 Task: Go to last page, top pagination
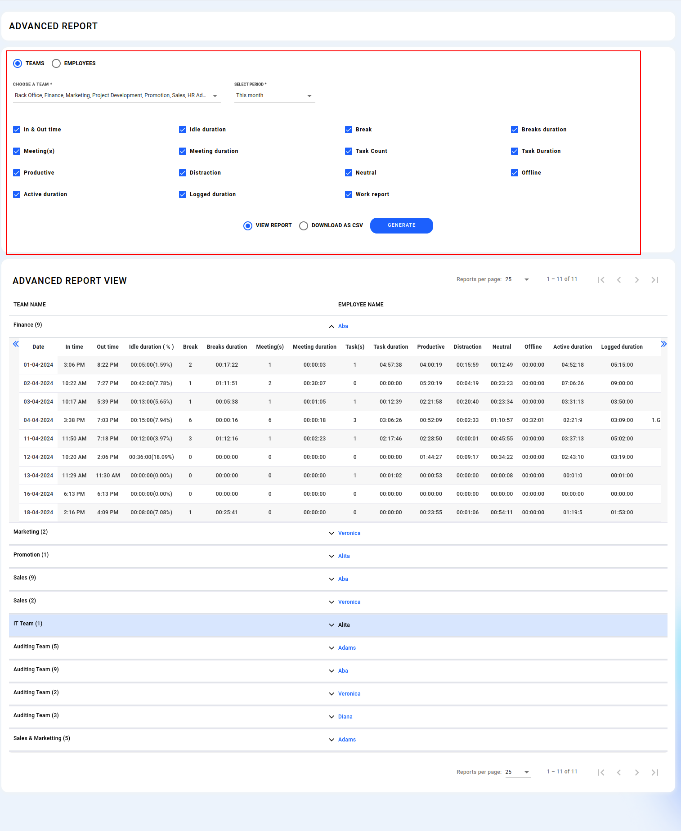[x=655, y=280]
